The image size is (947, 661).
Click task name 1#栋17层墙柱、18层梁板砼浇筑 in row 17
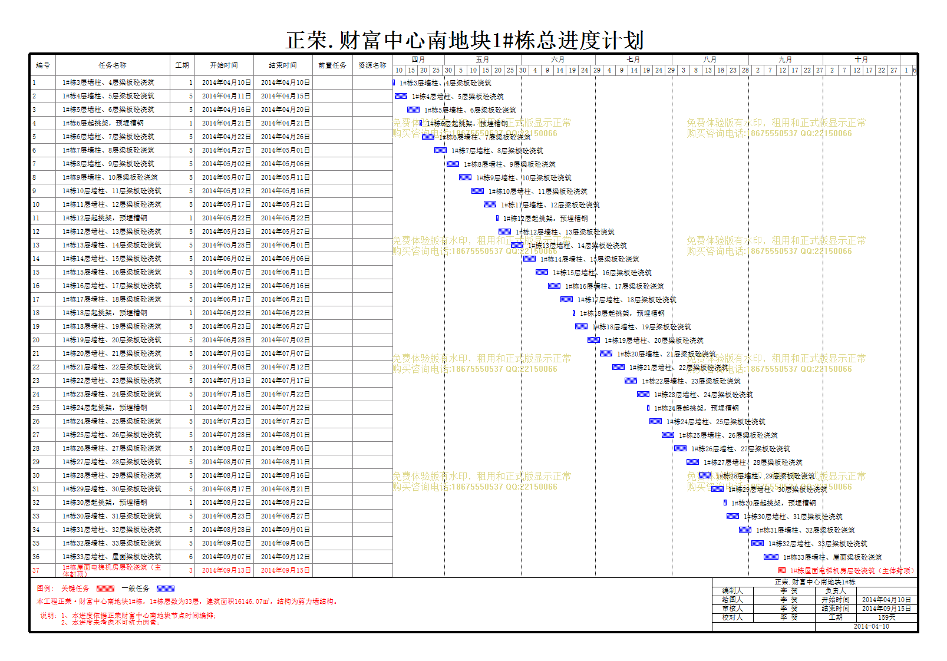click(x=112, y=299)
